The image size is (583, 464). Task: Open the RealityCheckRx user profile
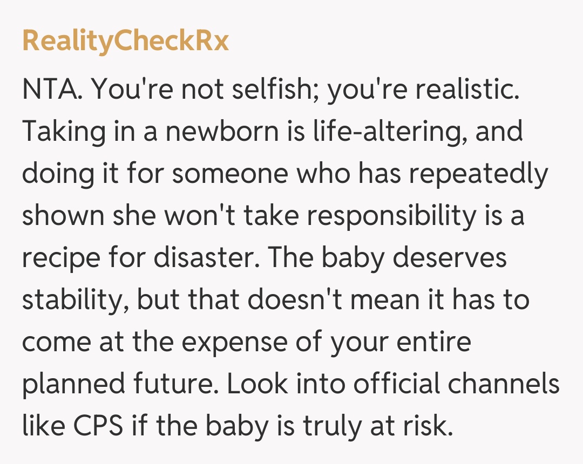[125, 42]
